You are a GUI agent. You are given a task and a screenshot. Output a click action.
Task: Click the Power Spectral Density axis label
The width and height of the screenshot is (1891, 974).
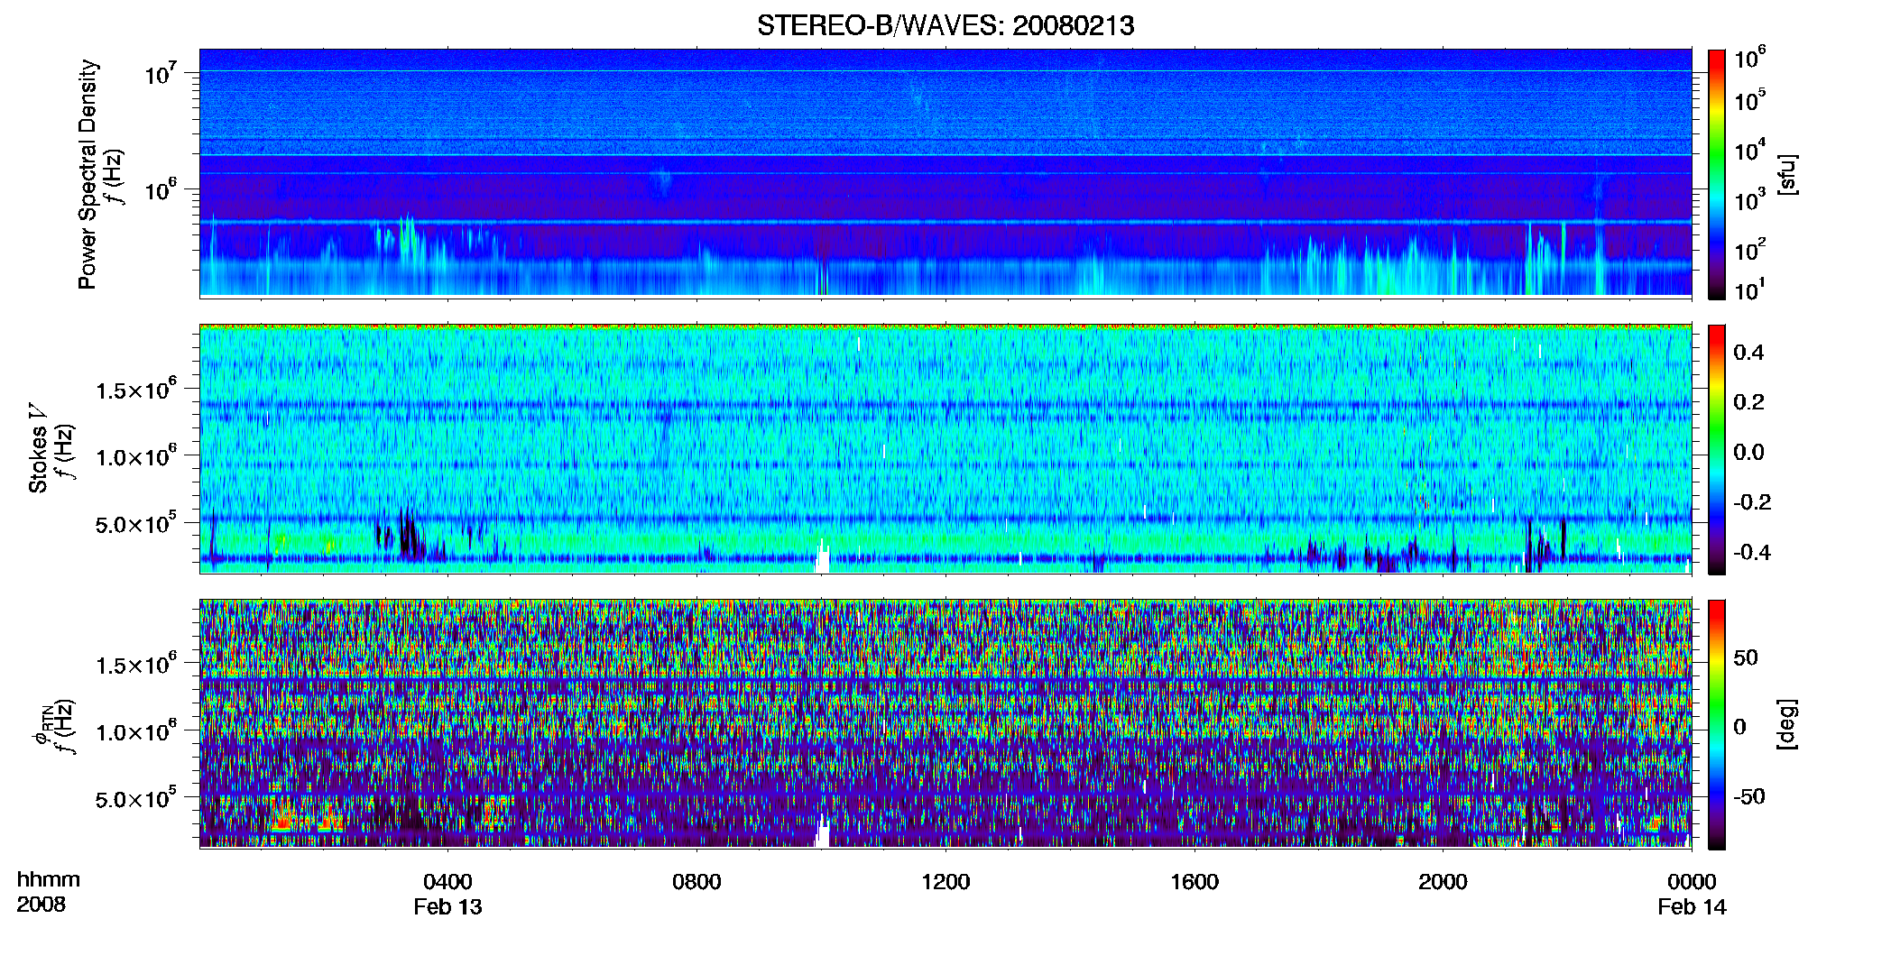[88, 174]
